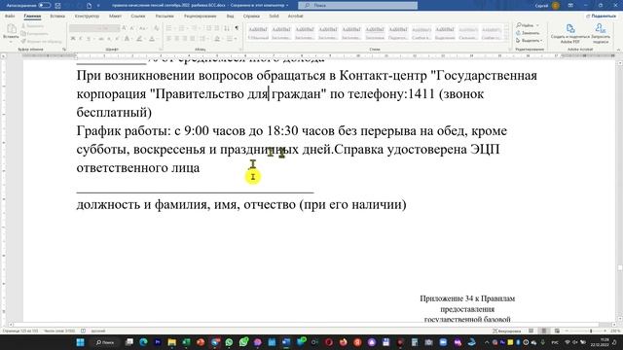Viewport: 623px width, 350px height.
Task: Click the Sort icon in paragraph group
Action: point(227,28)
